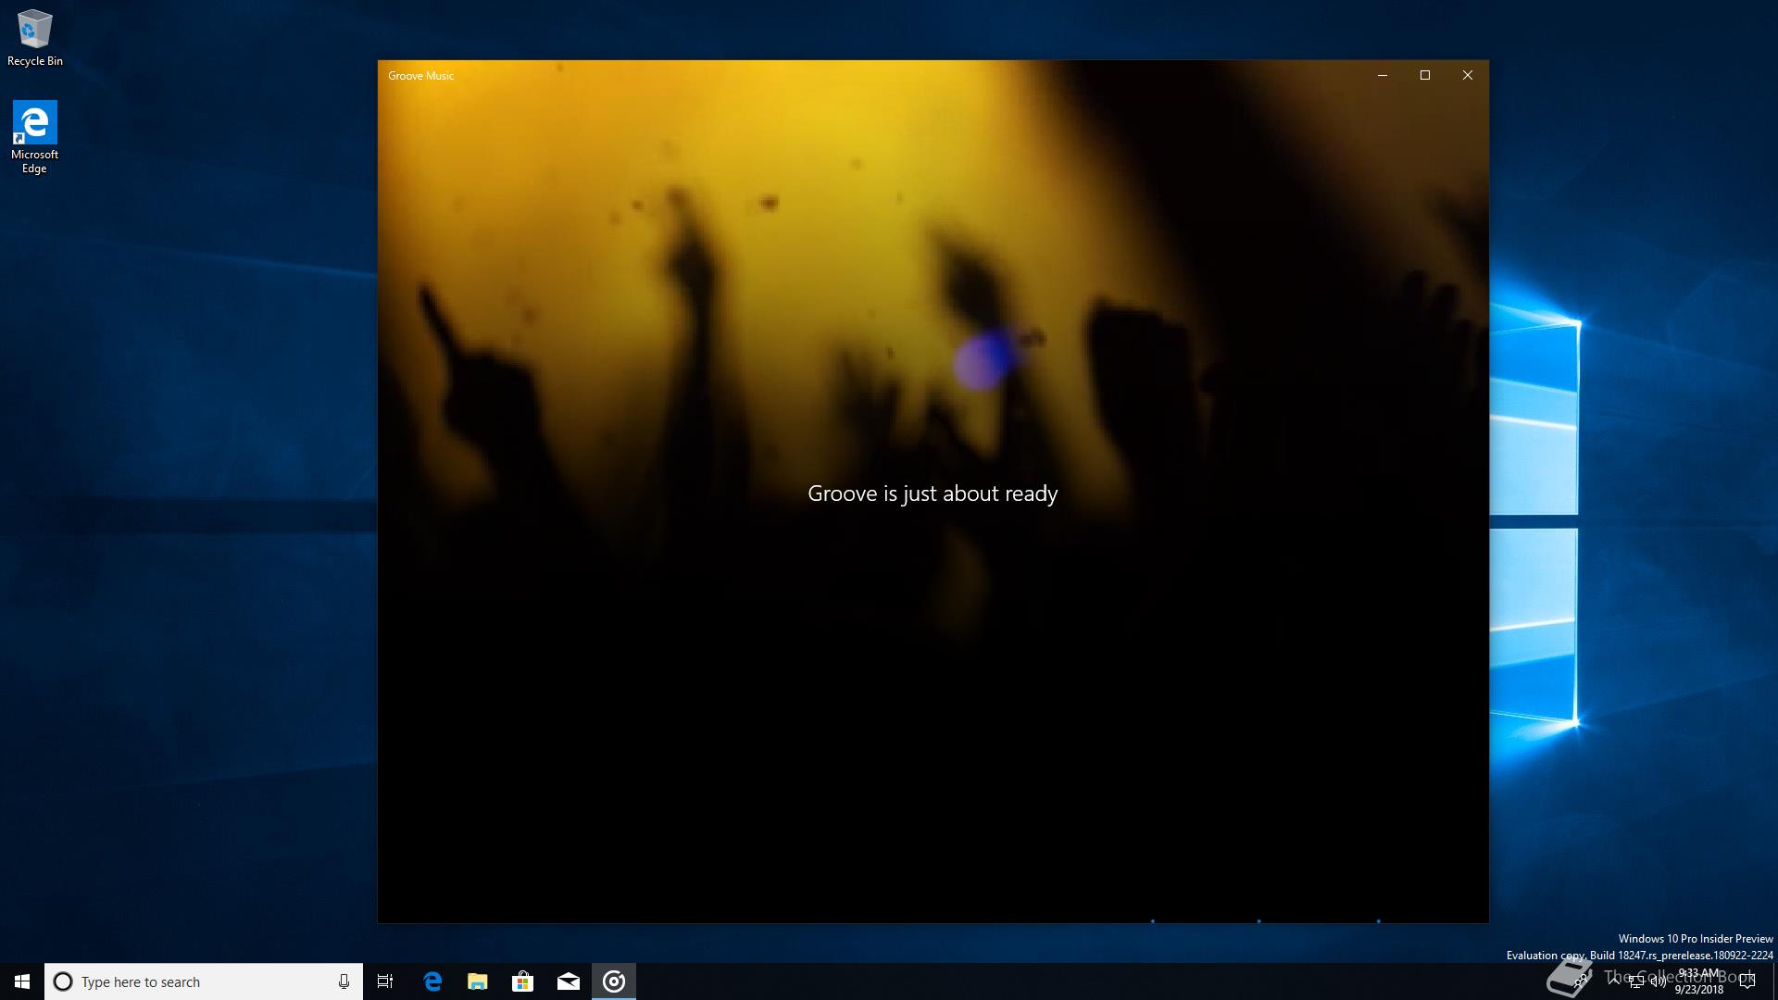Open the Mail app from the taskbar

point(569,981)
